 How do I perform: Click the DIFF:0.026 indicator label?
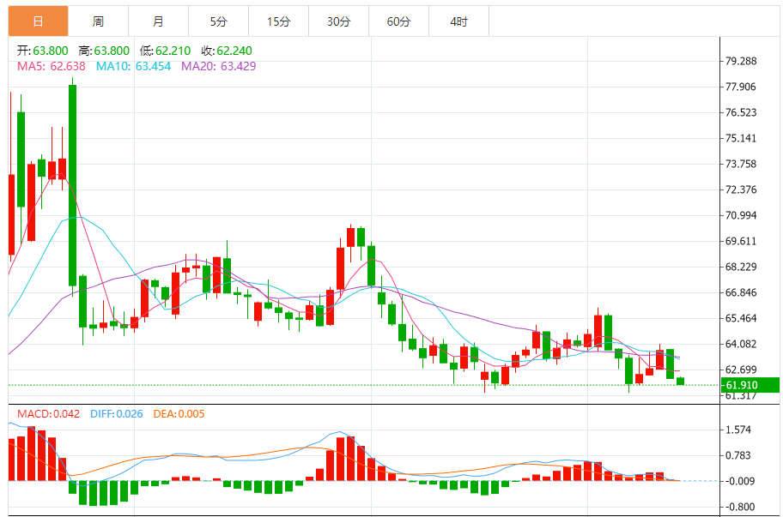click(x=117, y=414)
